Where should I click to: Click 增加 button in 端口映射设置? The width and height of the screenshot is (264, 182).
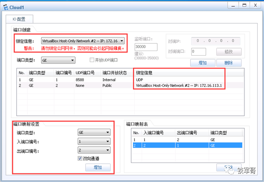click(98, 167)
